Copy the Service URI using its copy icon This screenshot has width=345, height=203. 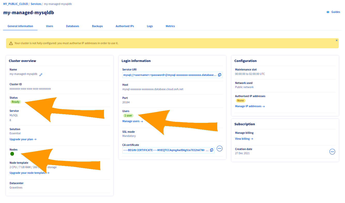point(220,75)
